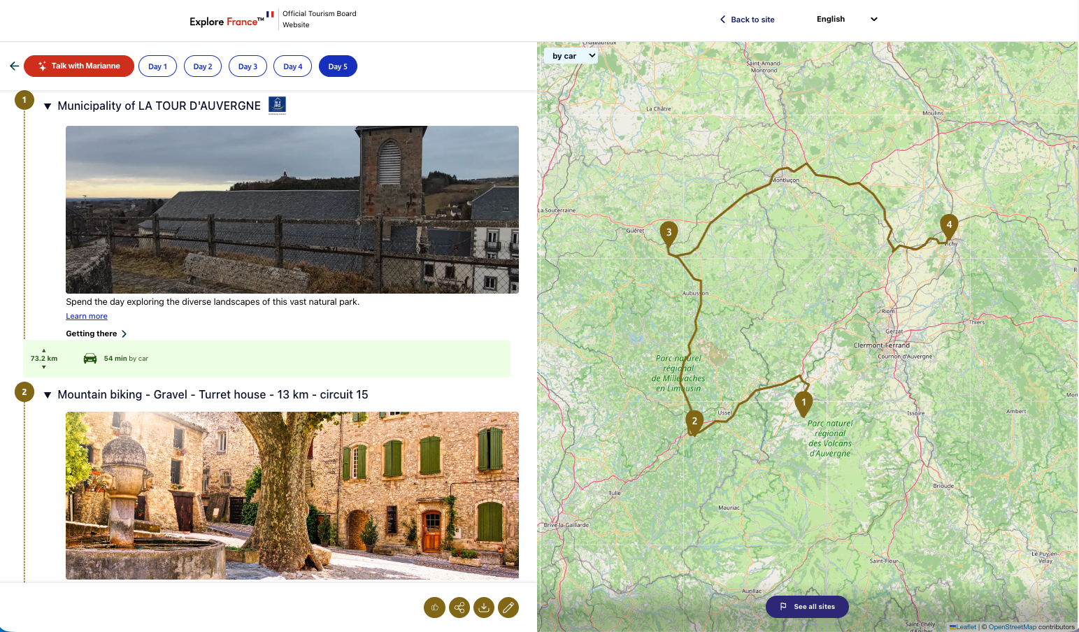Expand the Getting there details
The width and height of the screenshot is (1079, 632).
pos(97,334)
